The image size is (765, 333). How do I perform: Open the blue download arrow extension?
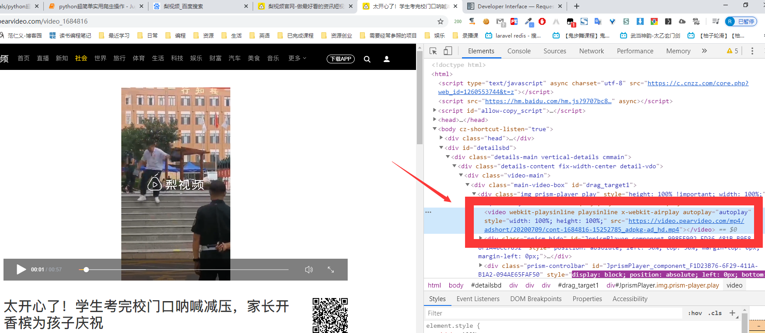point(640,21)
